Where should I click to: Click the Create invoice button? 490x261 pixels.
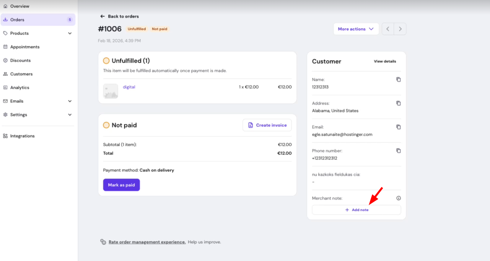pos(267,125)
